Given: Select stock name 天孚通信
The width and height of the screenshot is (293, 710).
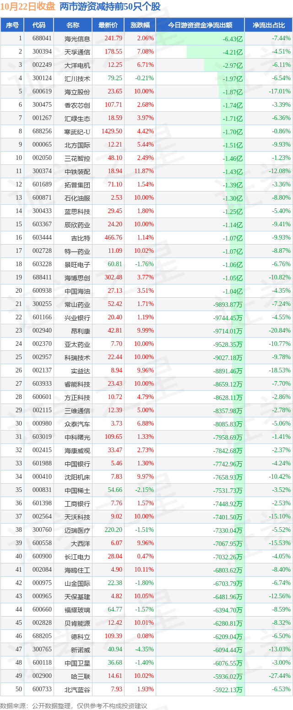Looking at the screenshot, I should click(x=78, y=52).
